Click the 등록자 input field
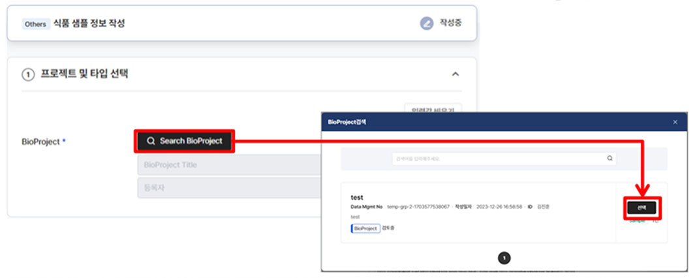This screenshot has height=278, width=695. click(x=228, y=188)
